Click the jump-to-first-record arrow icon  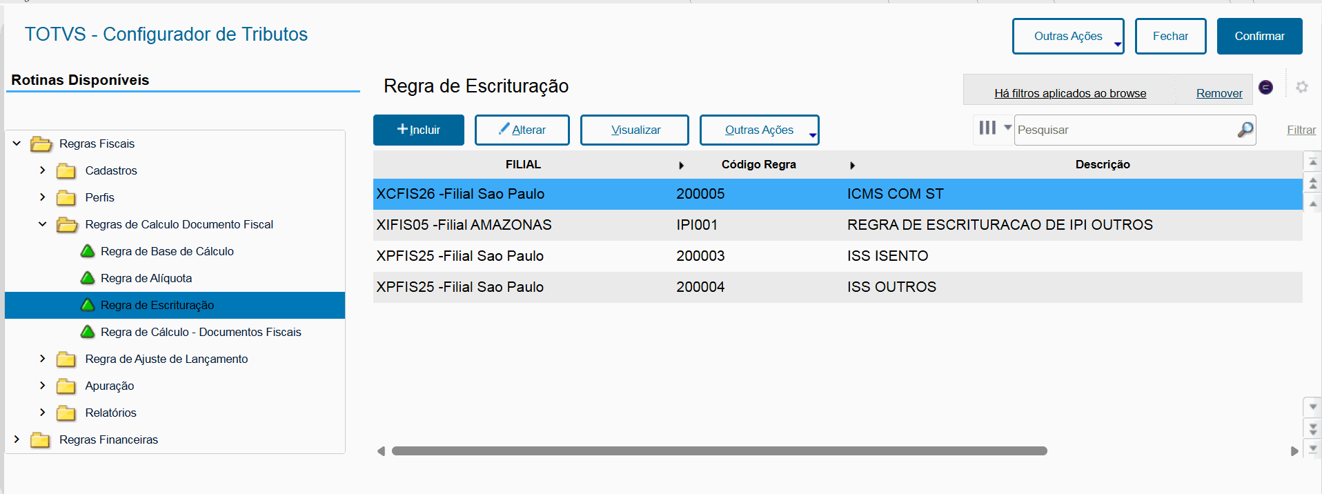[x=1312, y=162]
